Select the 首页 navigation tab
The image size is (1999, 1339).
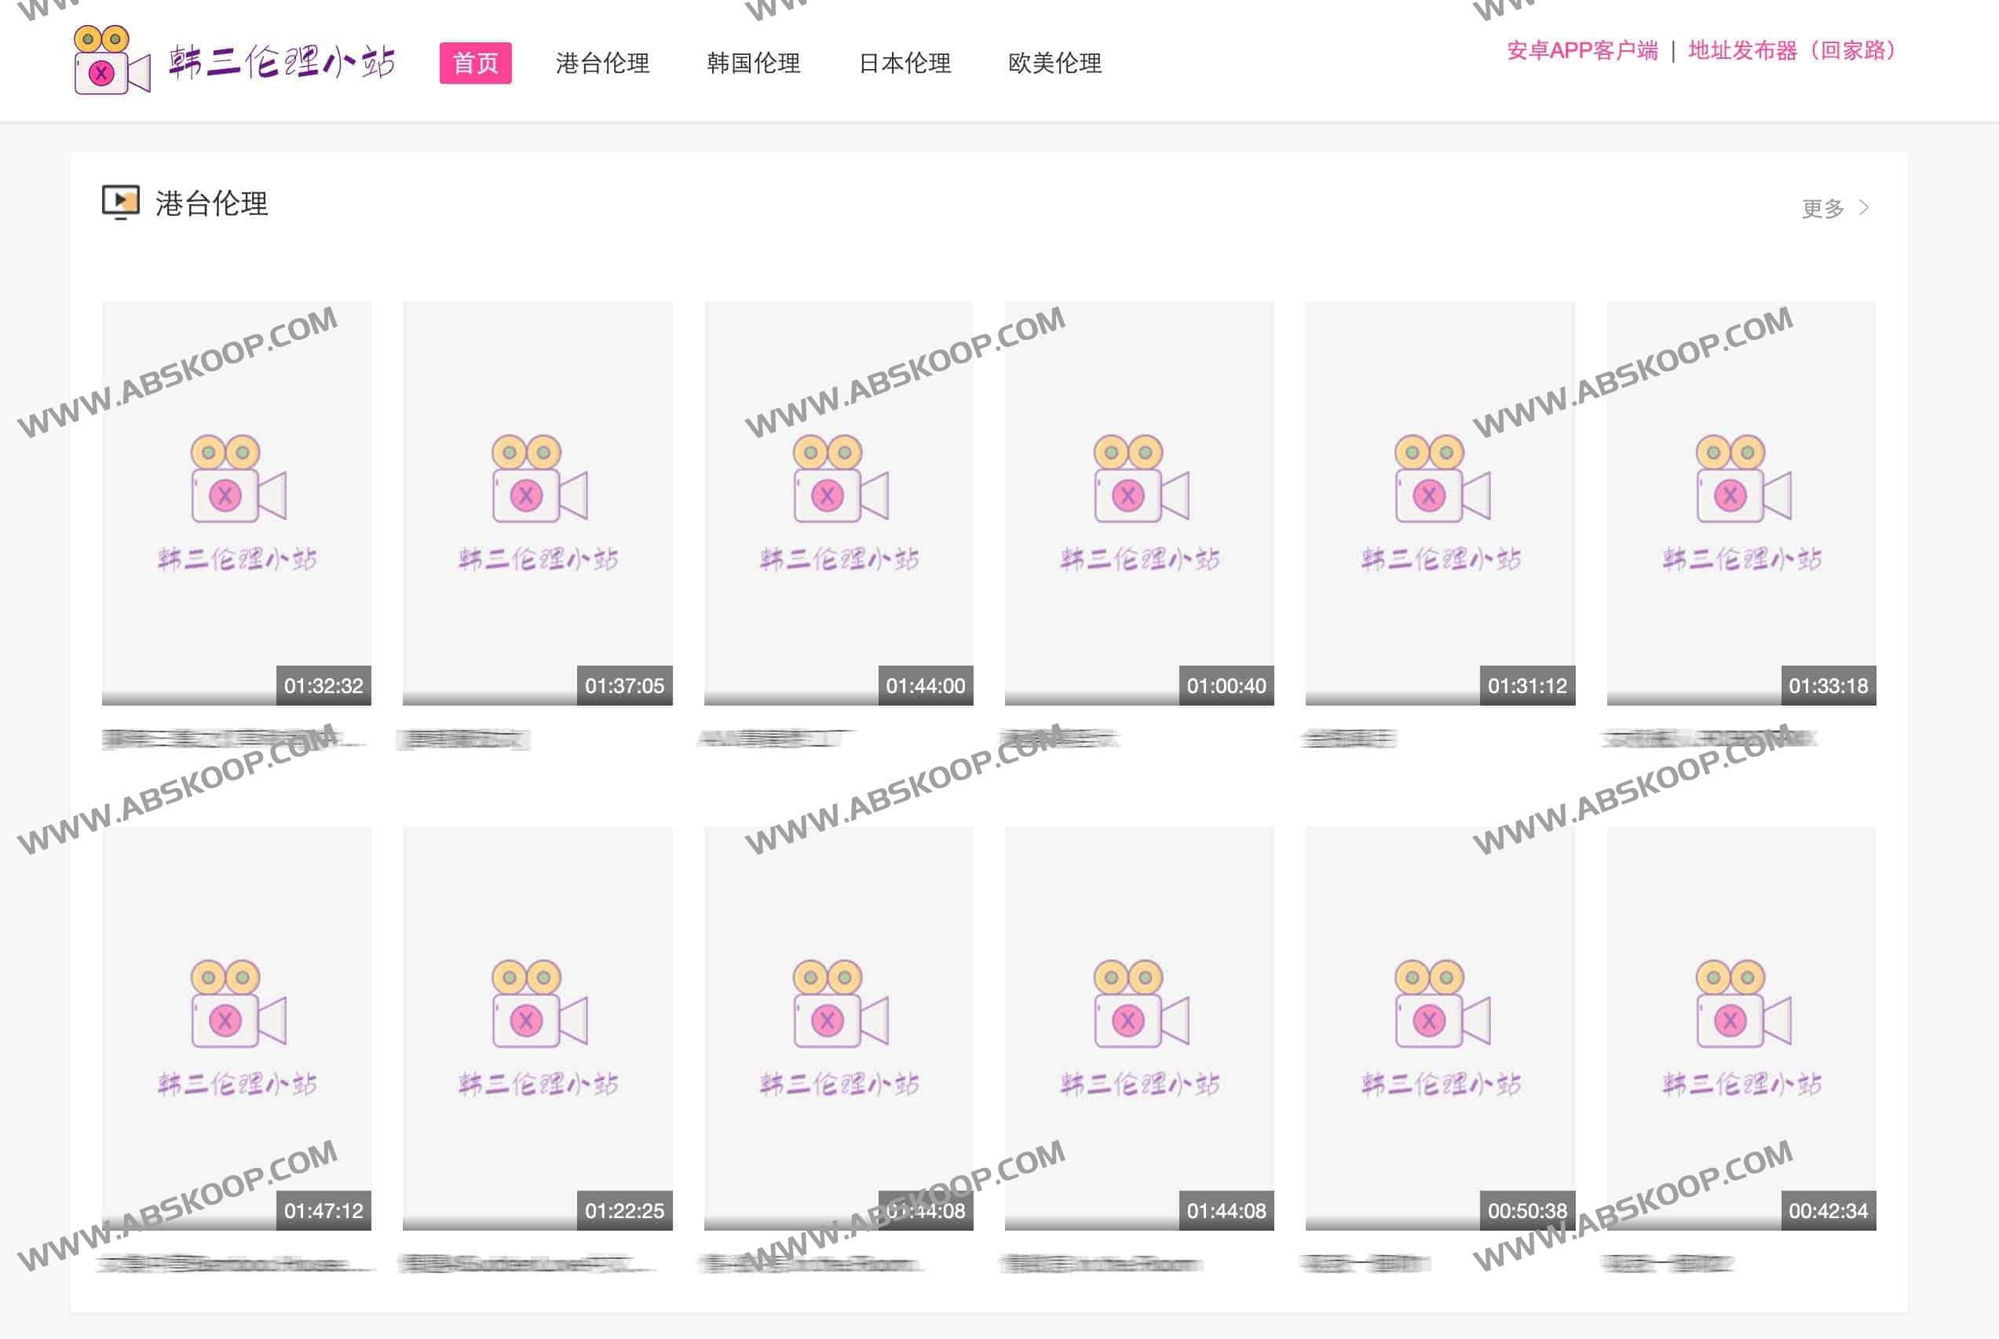click(x=476, y=64)
